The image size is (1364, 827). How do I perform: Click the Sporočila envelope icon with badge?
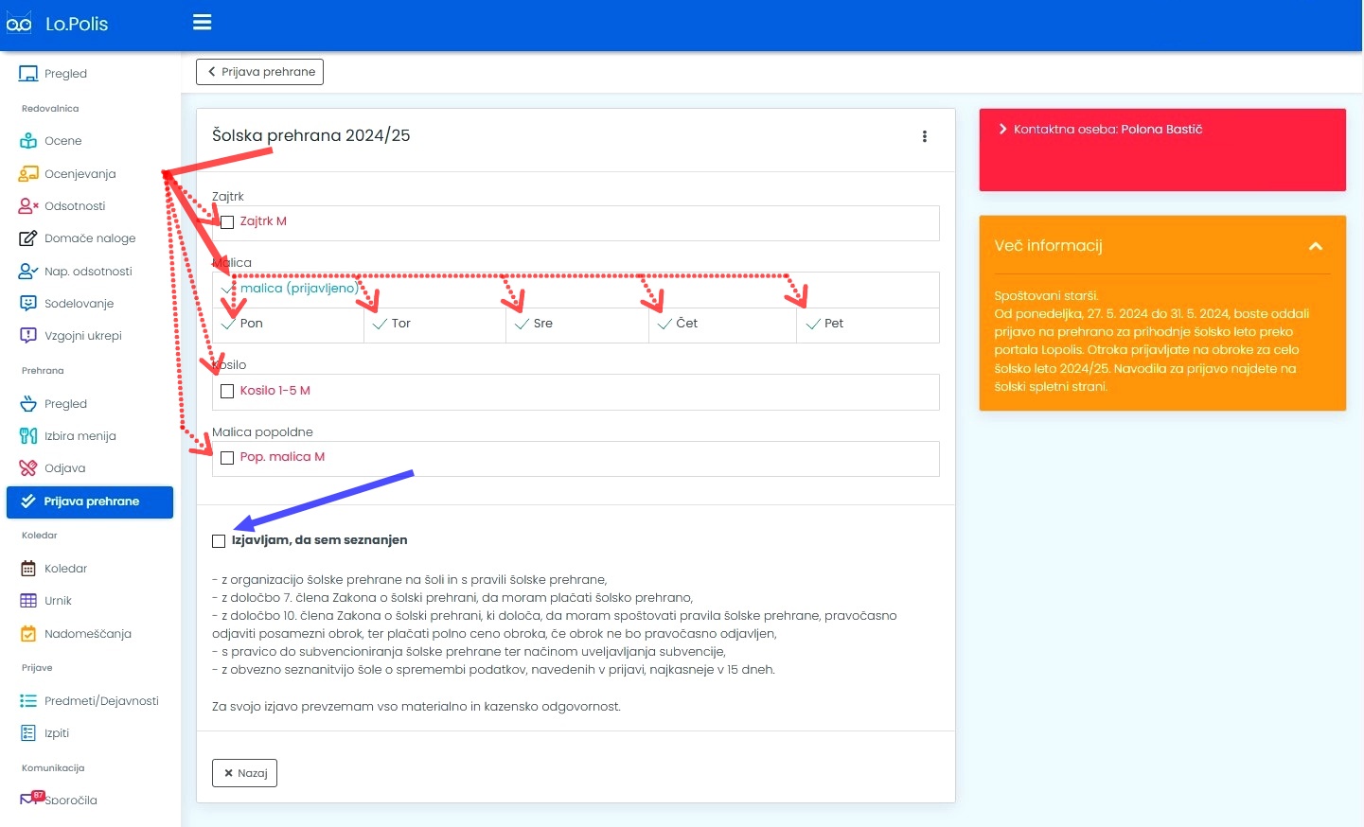30,799
